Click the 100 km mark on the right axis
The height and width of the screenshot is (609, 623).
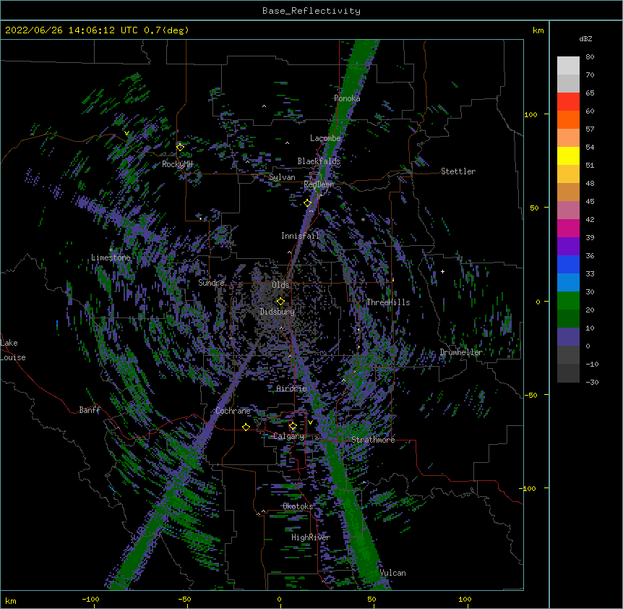tap(530, 114)
